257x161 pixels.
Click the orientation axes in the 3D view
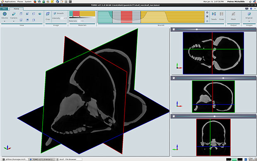tap(7, 148)
